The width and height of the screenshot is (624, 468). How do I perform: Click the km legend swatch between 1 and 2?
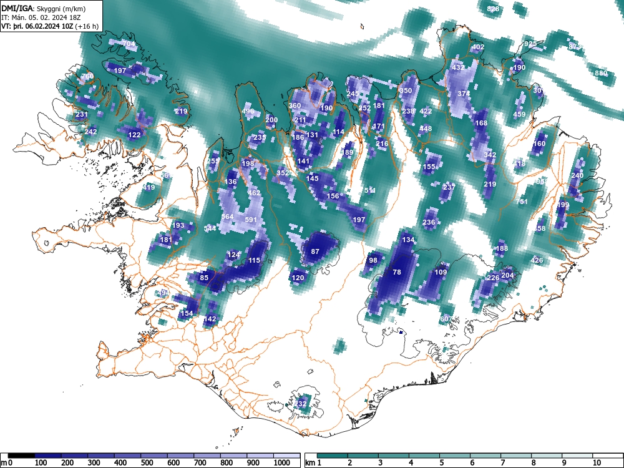[x=333, y=456]
